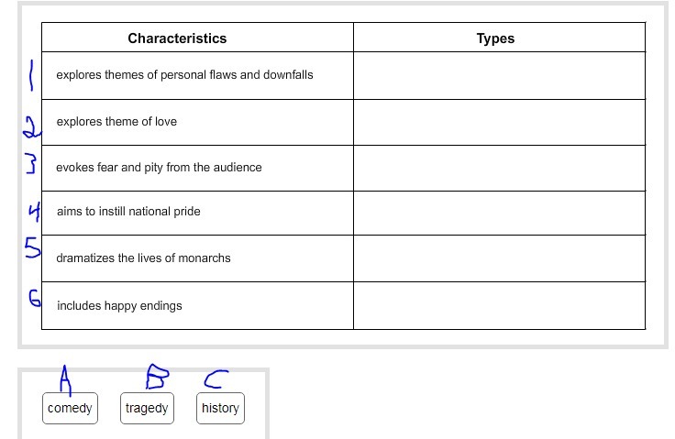Click the Types column header

[495, 38]
